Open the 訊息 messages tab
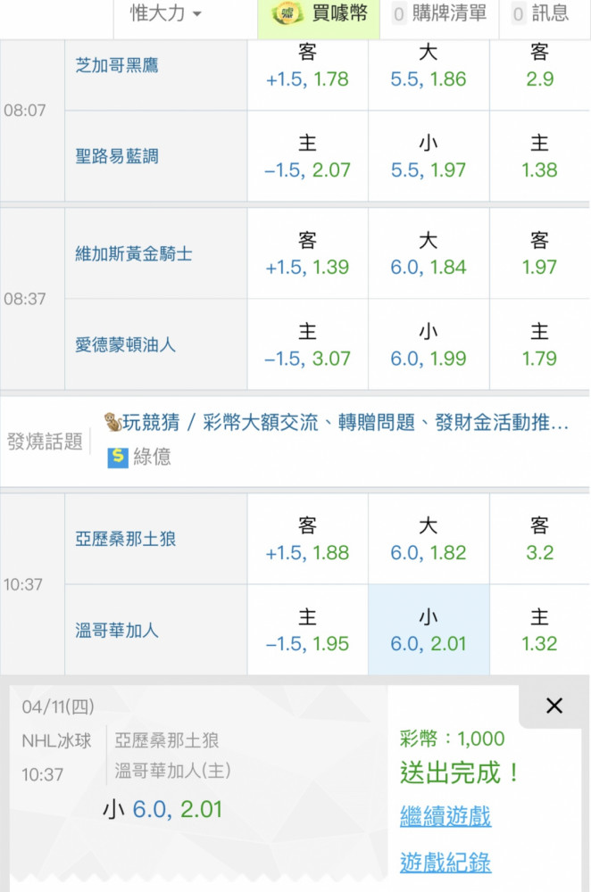The width and height of the screenshot is (591, 892). click(x=541, y=13)
